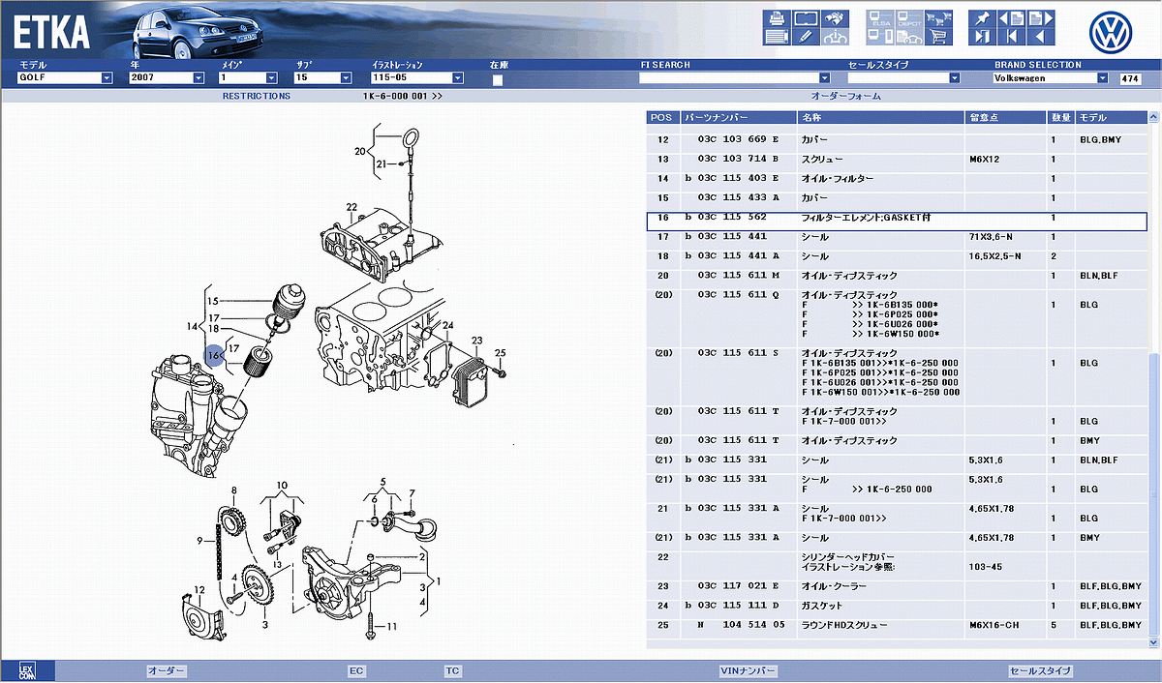Open the DEPOT icon
This screenshot has width=1162, height=683.
pos(909,17)
